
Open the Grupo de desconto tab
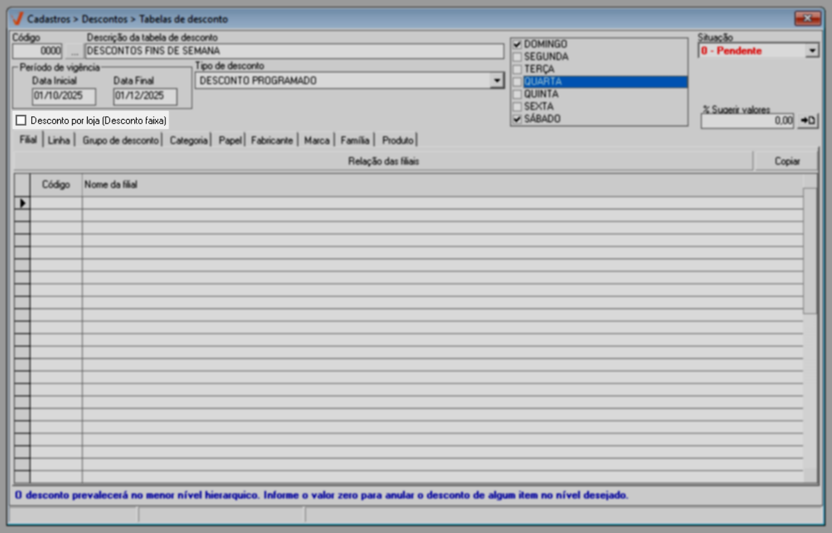pos(121,140)
